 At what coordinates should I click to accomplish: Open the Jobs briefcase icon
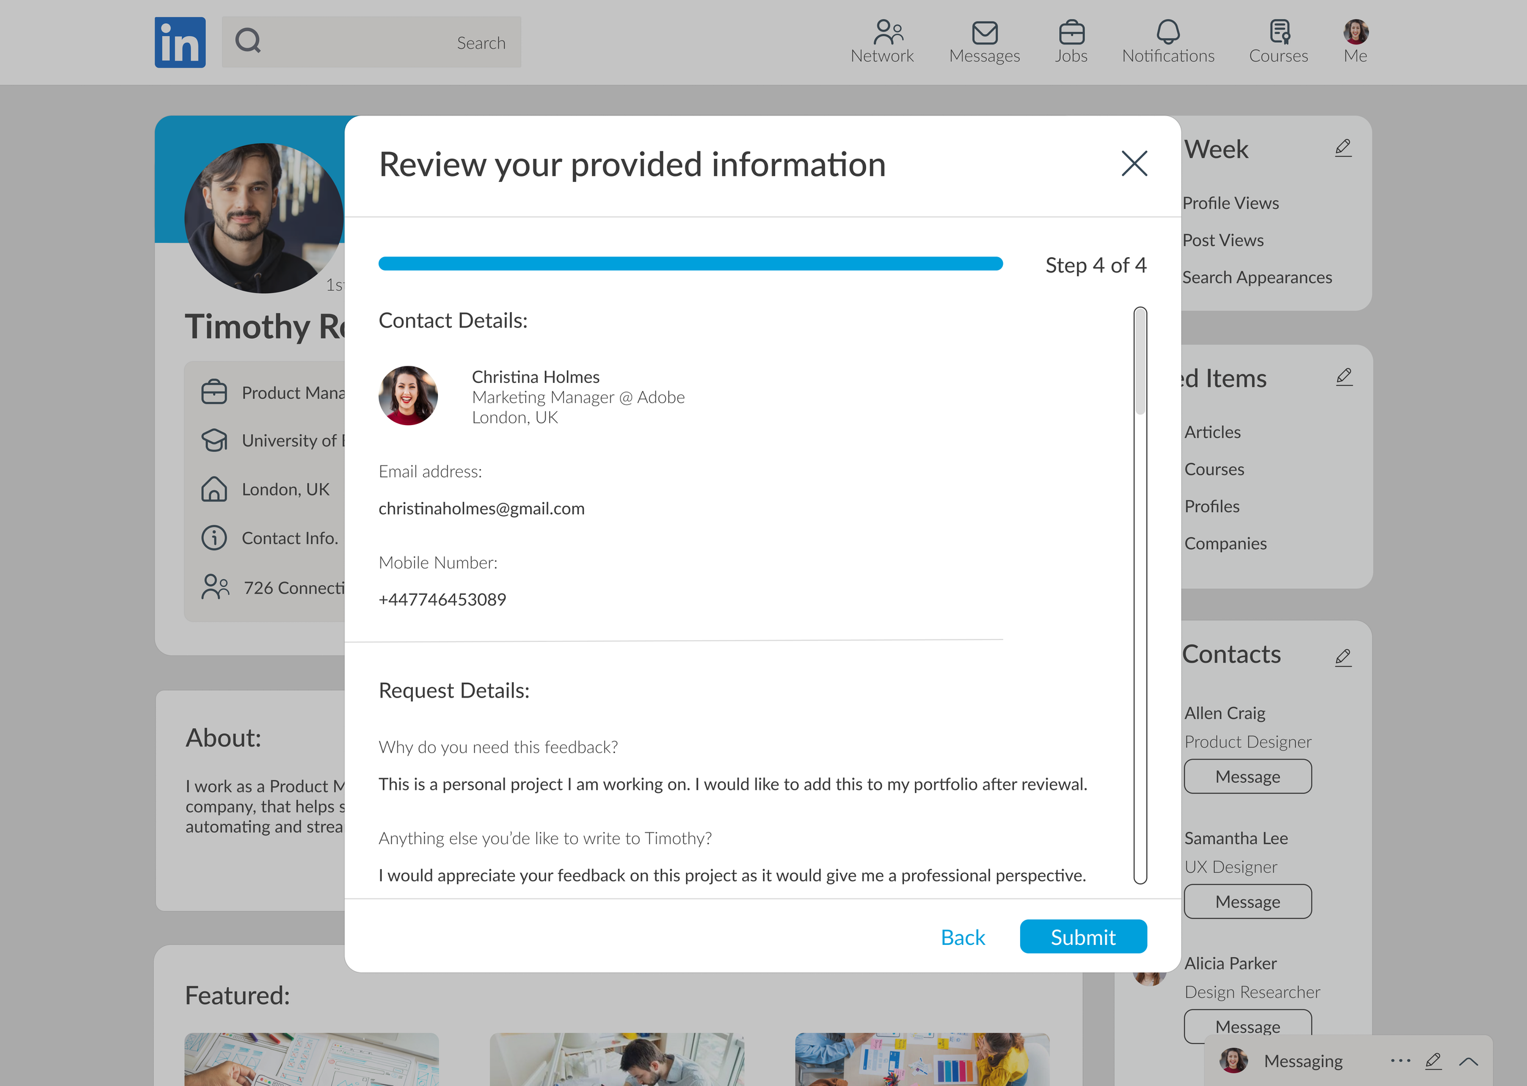coord(1071,32)
